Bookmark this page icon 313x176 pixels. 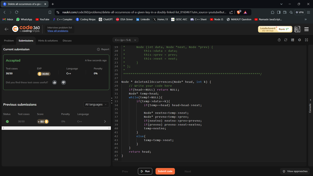coord(50,12)
